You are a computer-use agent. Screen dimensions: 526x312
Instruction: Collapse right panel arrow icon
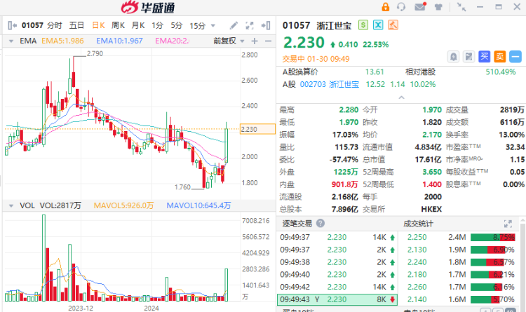[x=266, y=25]
